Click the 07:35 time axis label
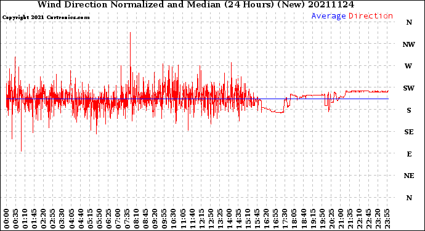Image resolution: width=425 pixels, height=231 pixels. (x=127, y=219)
